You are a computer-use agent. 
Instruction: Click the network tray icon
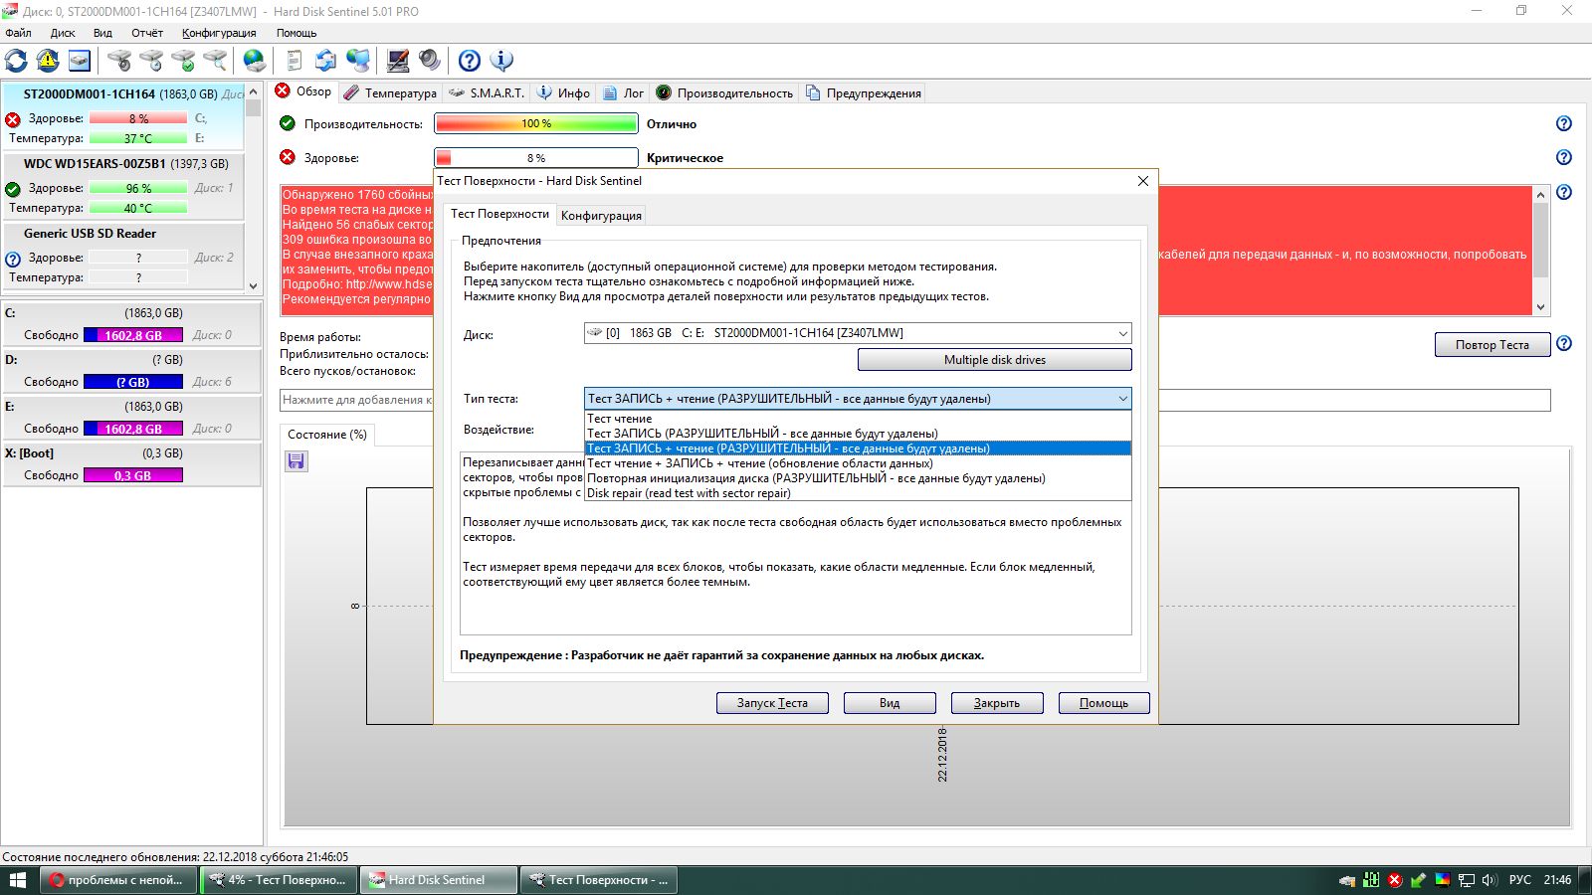1467,880
